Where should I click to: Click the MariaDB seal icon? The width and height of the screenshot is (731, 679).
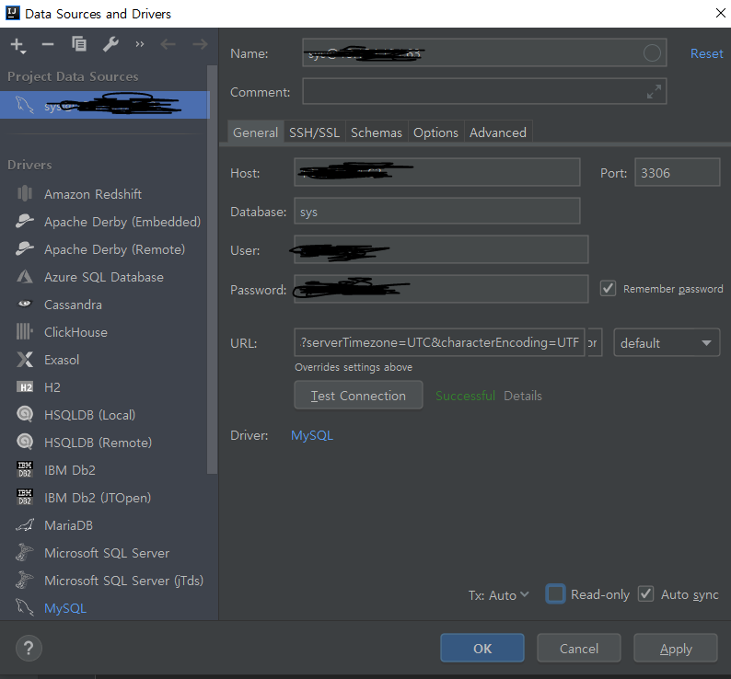pyautogui.click(x=25, y=524)
